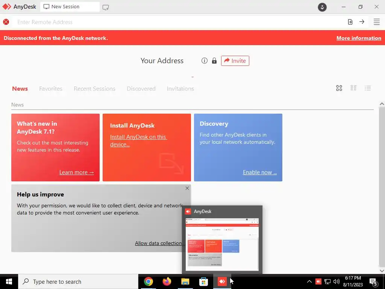Open the Learn more link

pyautogui.click(x=77, y=172)
